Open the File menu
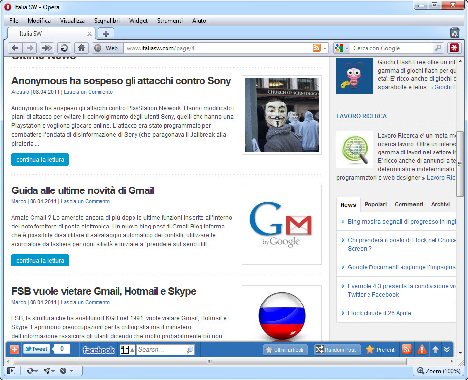Screen dimensions: 468x380 click(x=14, y=21)
